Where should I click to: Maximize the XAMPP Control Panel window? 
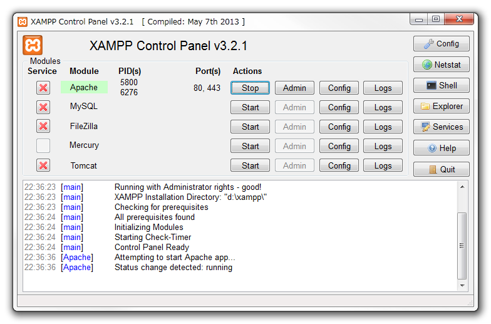point(436,19)
